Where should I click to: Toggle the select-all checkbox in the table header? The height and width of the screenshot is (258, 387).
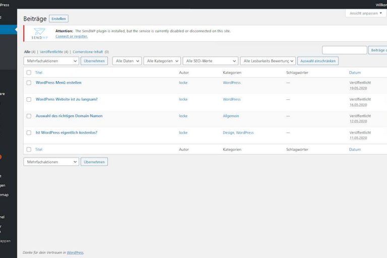pyautogui.click(x=29, y=73)
